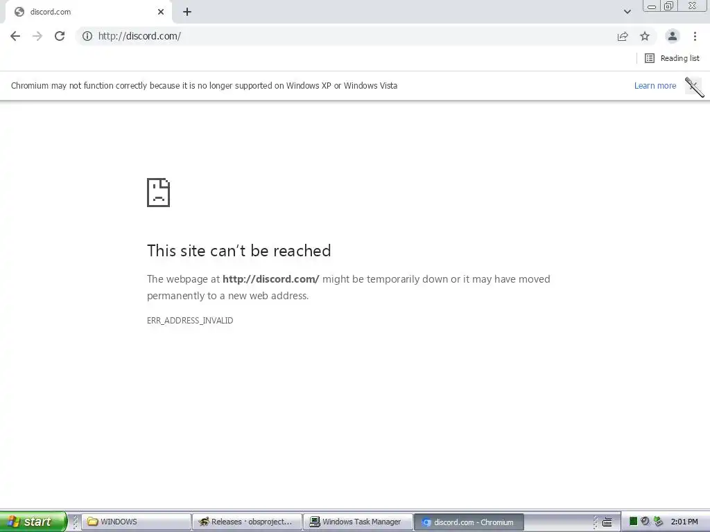Select 'This site can't be reached' heading

click(x=239, y=251)
